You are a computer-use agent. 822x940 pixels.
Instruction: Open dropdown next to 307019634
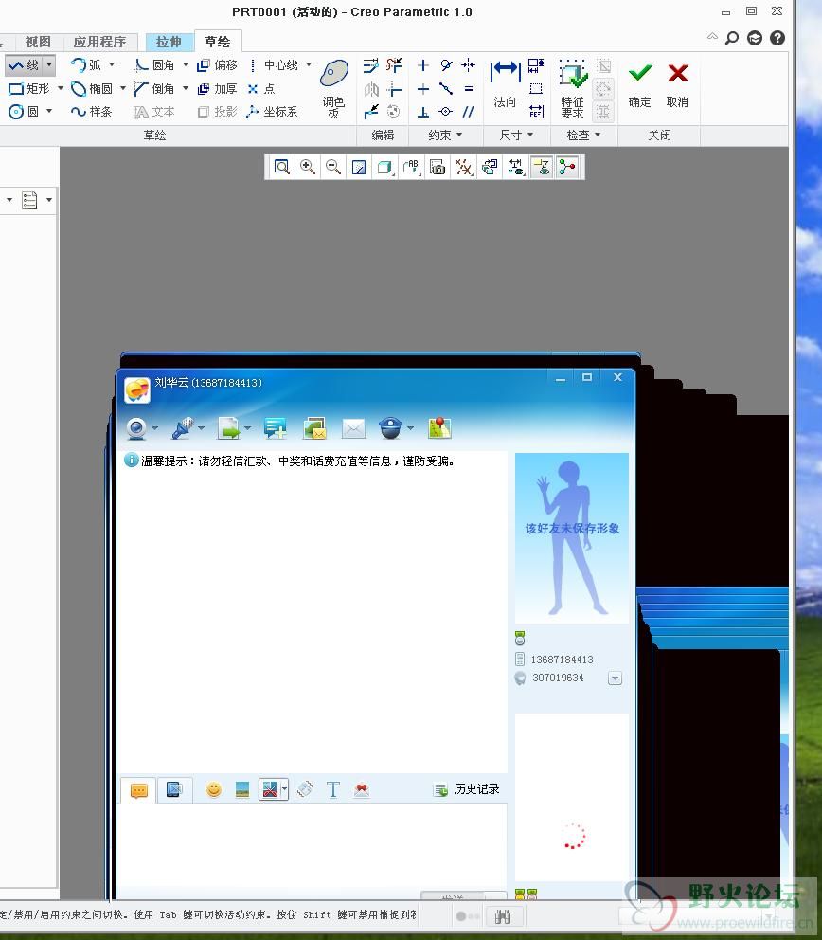coord(615,678)
